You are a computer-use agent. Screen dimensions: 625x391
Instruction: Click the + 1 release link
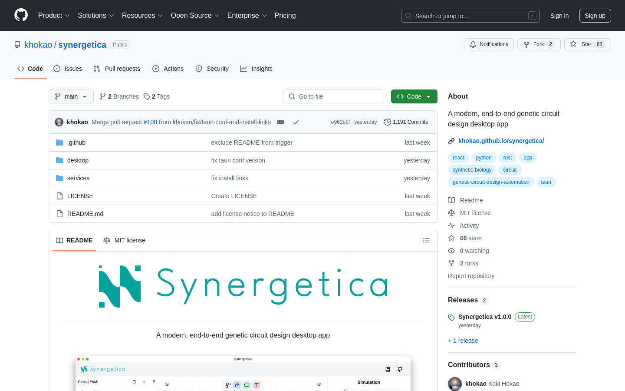[463, 341]
